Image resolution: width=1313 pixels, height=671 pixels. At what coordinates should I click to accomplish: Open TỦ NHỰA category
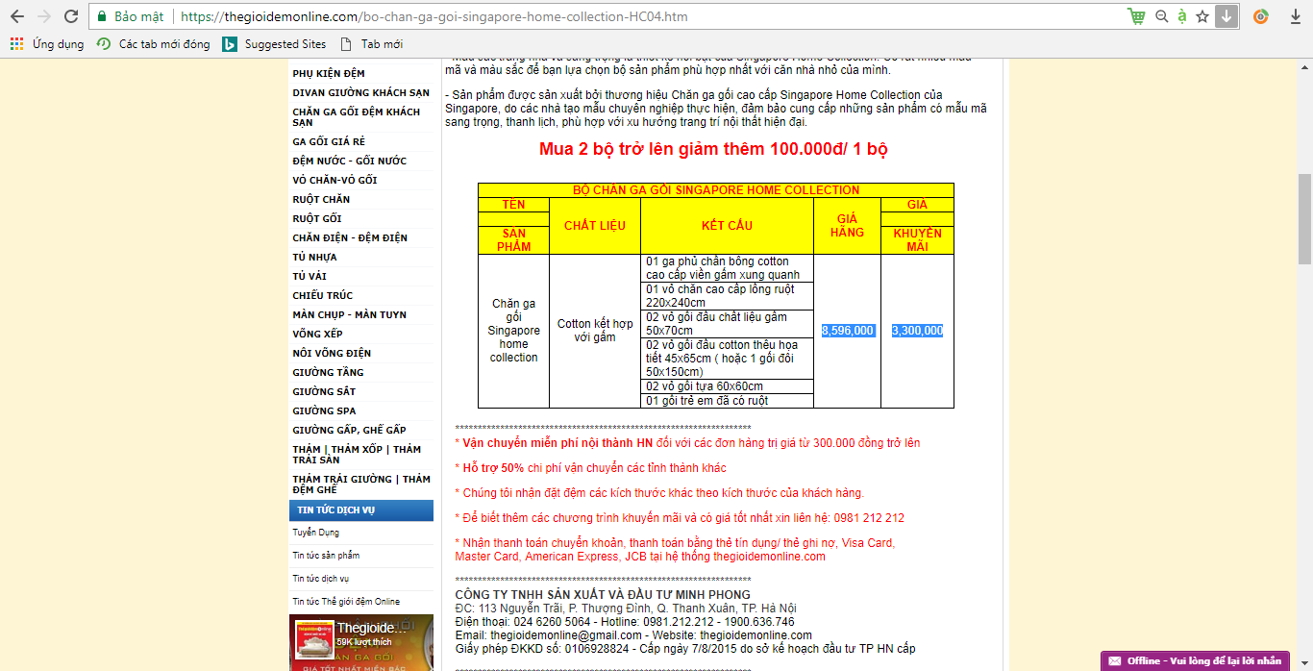point(314,258)
